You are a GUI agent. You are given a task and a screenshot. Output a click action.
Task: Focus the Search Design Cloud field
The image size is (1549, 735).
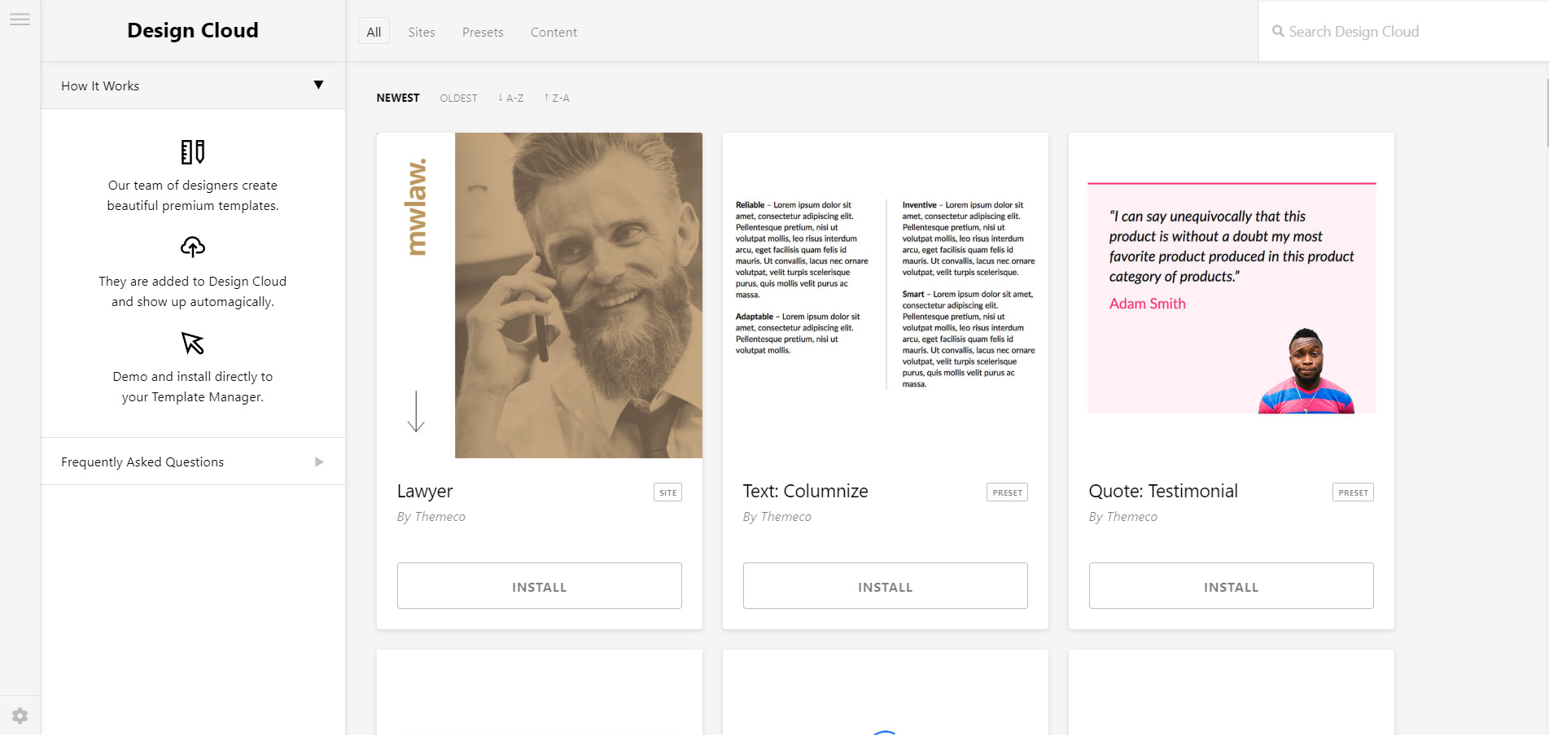click(x=1402, y=31)
